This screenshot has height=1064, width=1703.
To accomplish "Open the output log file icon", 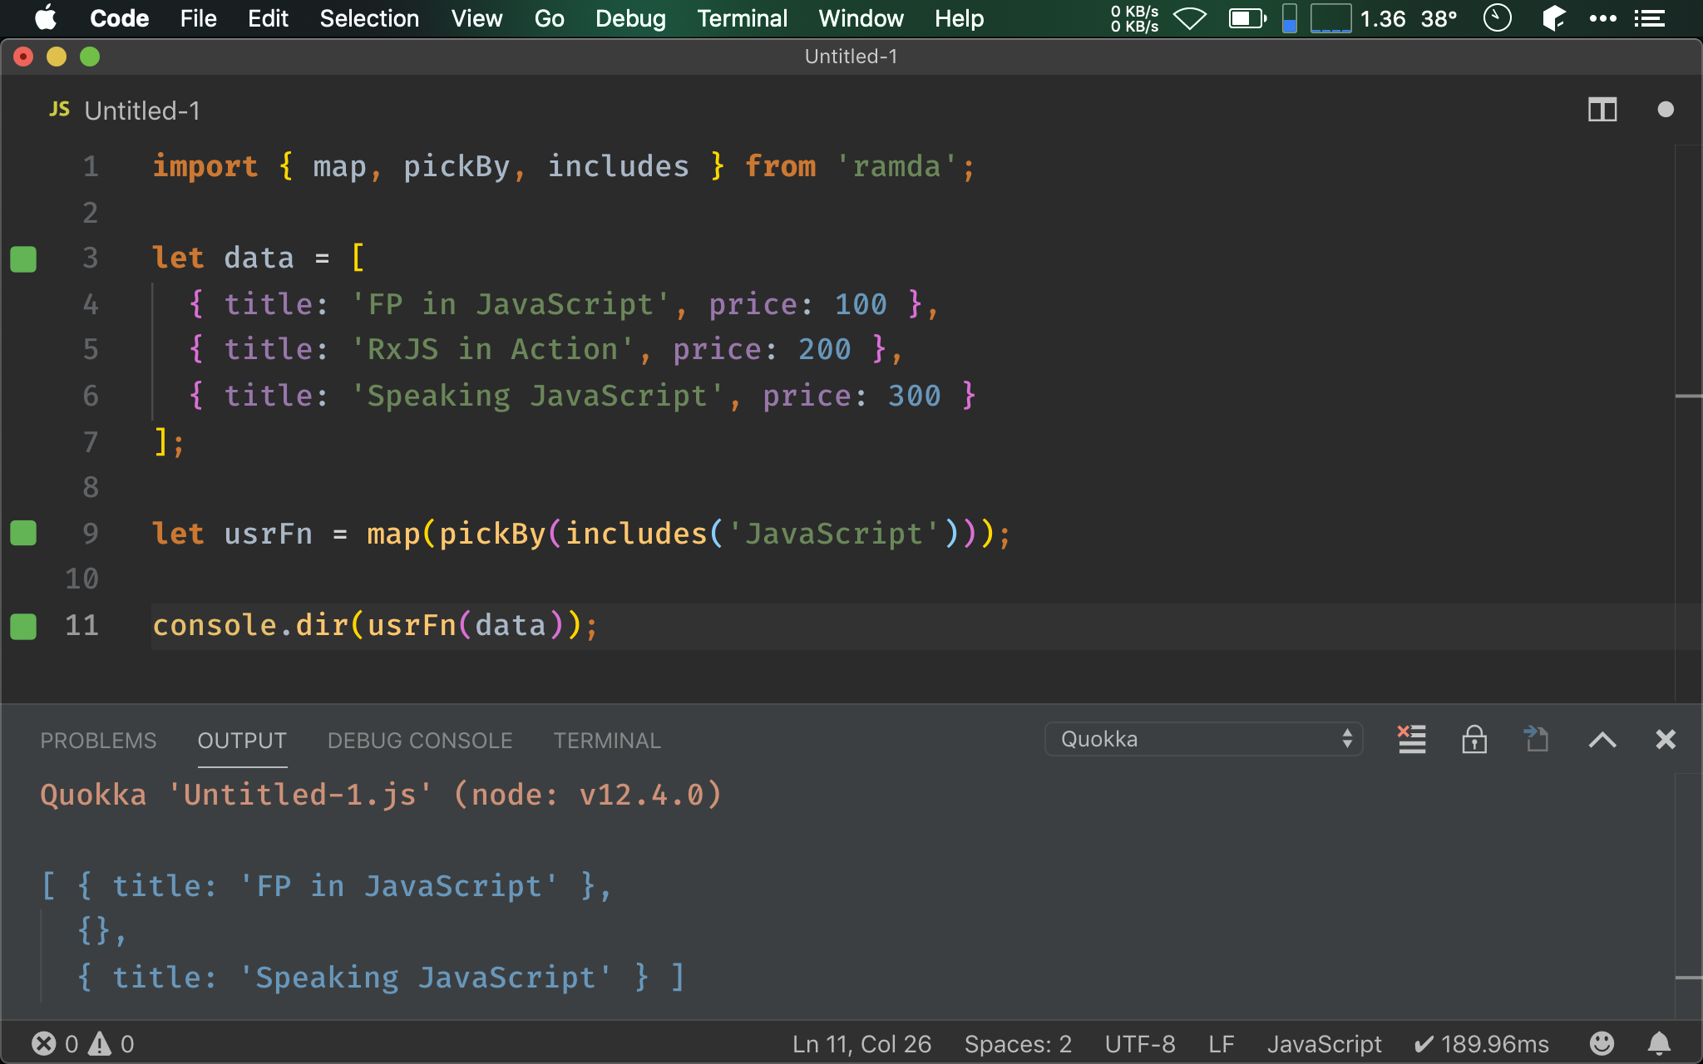I will pyautogui.click(x=1537, y=739).
